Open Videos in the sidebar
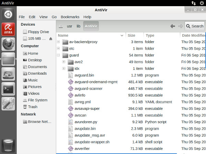This screenshot has width=206, height=154. pyautogui.click(x=31, y=93)
